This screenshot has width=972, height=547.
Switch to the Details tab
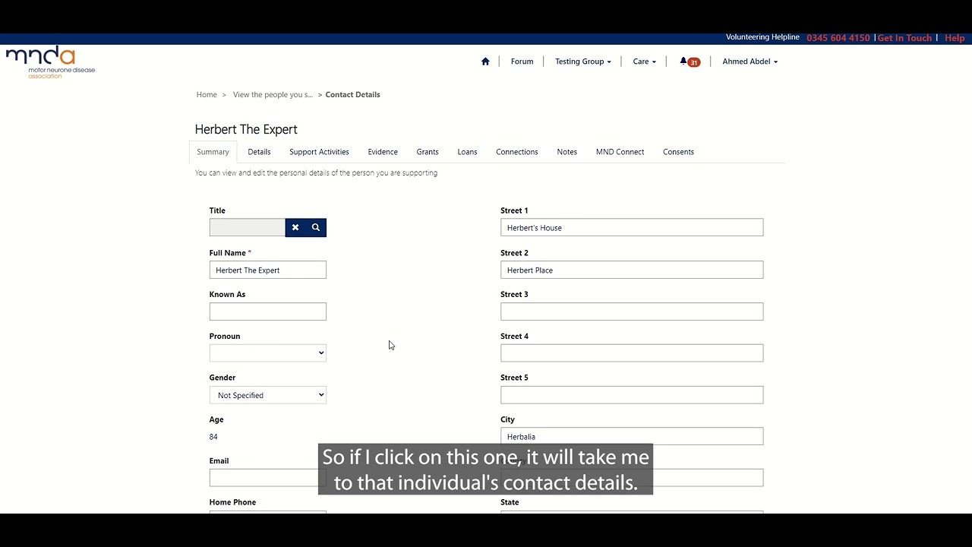click(259, 152)
